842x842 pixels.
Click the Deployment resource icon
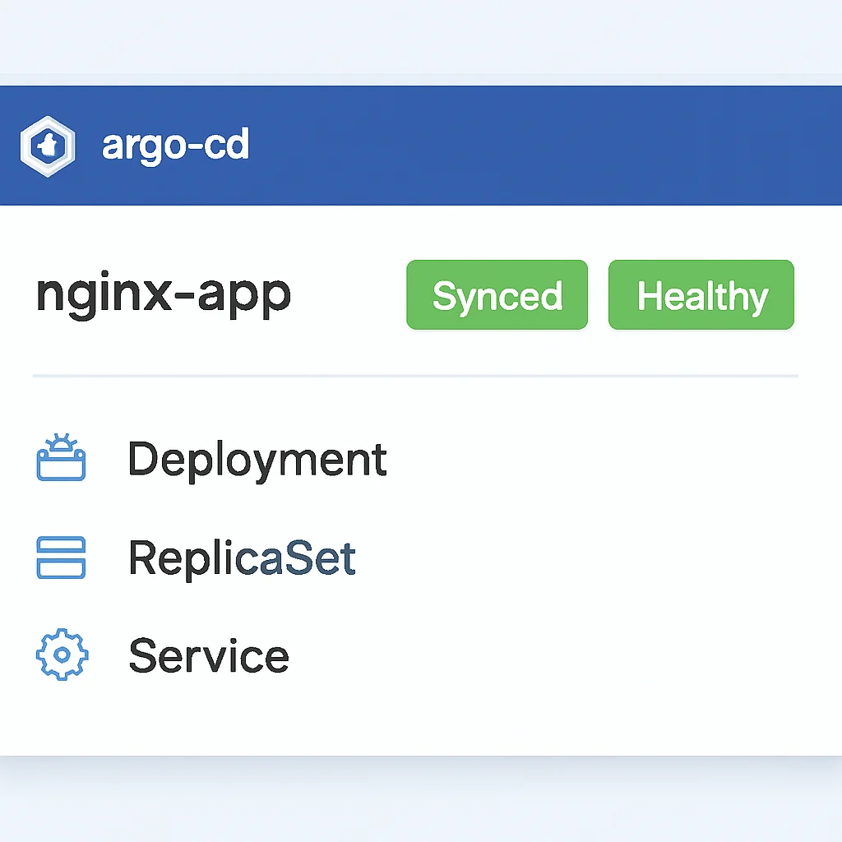point(61,457)
